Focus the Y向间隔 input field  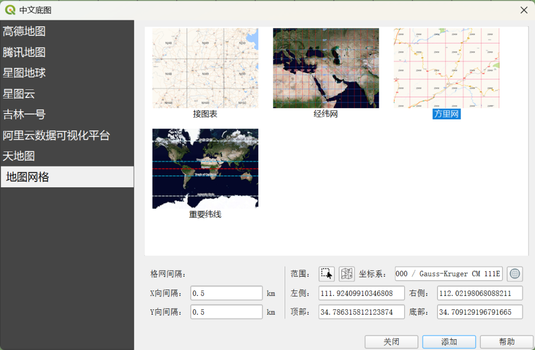tap(226, 312)
